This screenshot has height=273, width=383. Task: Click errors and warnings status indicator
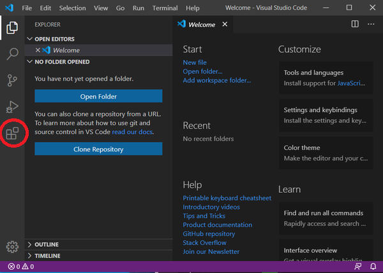coord(21,267)
